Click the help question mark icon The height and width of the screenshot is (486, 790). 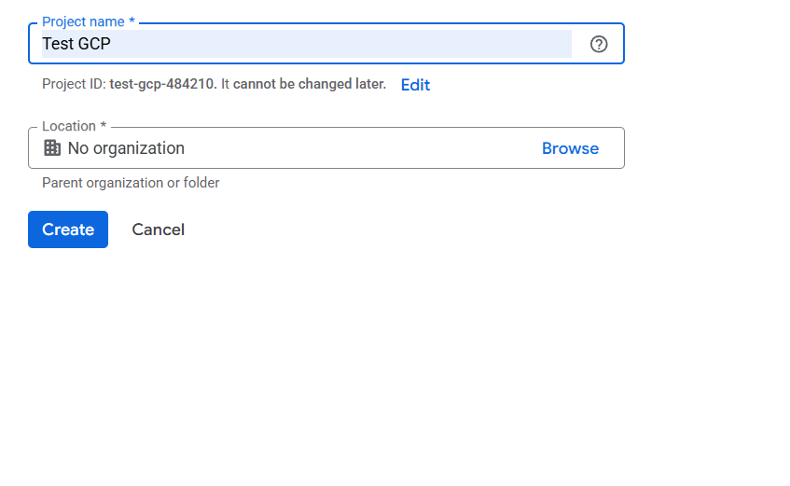[599, 44]
